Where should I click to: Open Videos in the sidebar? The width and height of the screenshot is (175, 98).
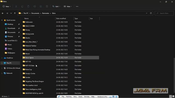pyautogui.click(x=10, y=49)
